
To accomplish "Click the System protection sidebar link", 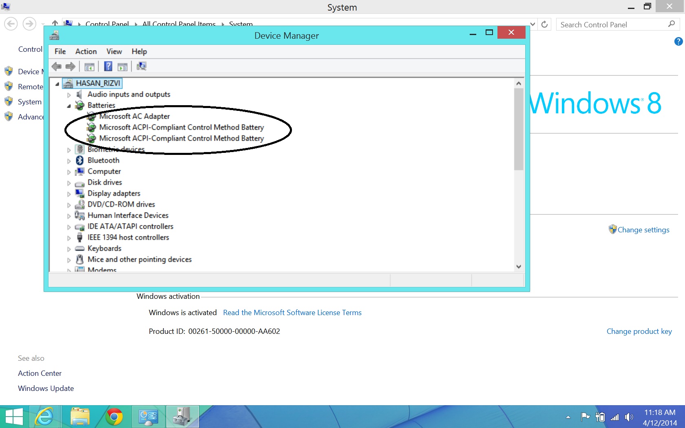I will coord(30,102).
